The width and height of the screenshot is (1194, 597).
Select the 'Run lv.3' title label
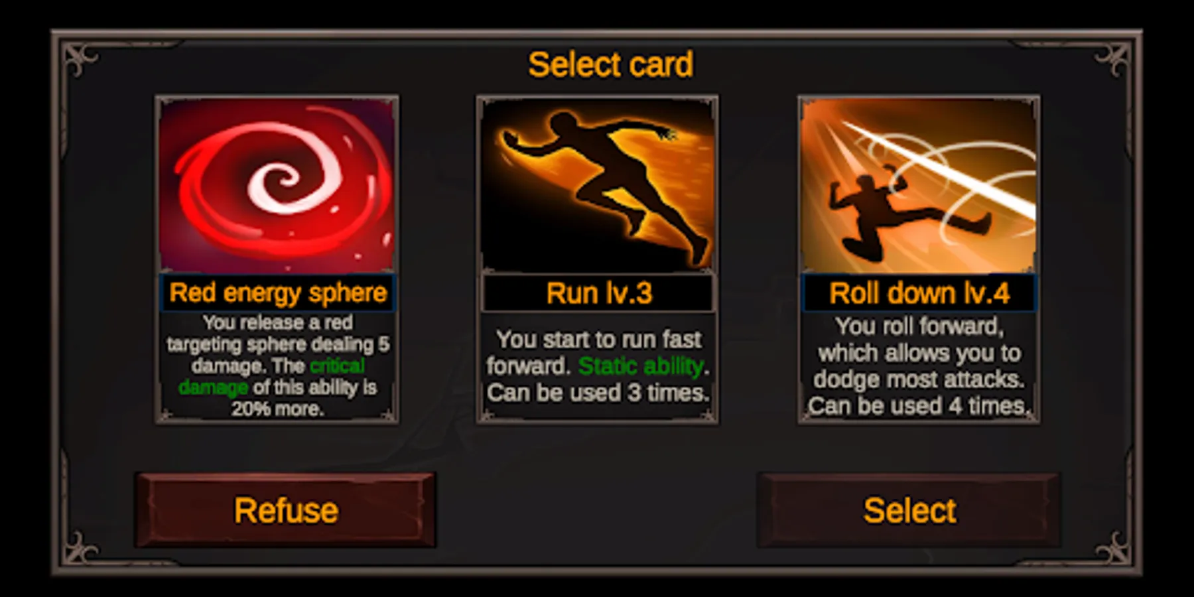click(x=598, y=293)
